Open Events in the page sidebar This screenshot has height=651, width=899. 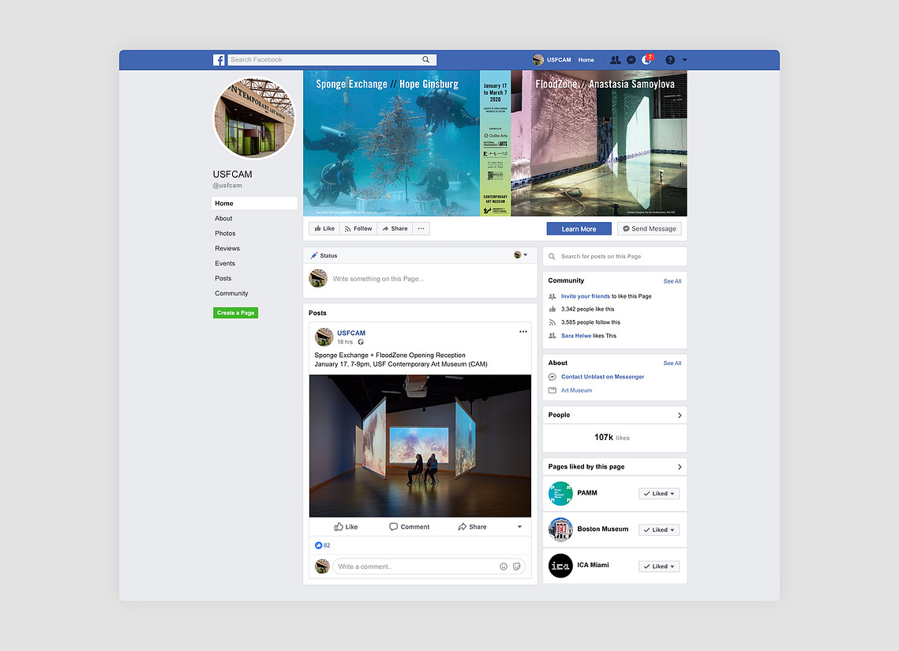pos(225,263)
